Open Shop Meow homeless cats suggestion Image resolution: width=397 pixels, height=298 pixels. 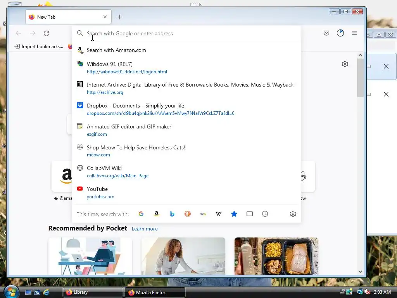pos(187,151)
